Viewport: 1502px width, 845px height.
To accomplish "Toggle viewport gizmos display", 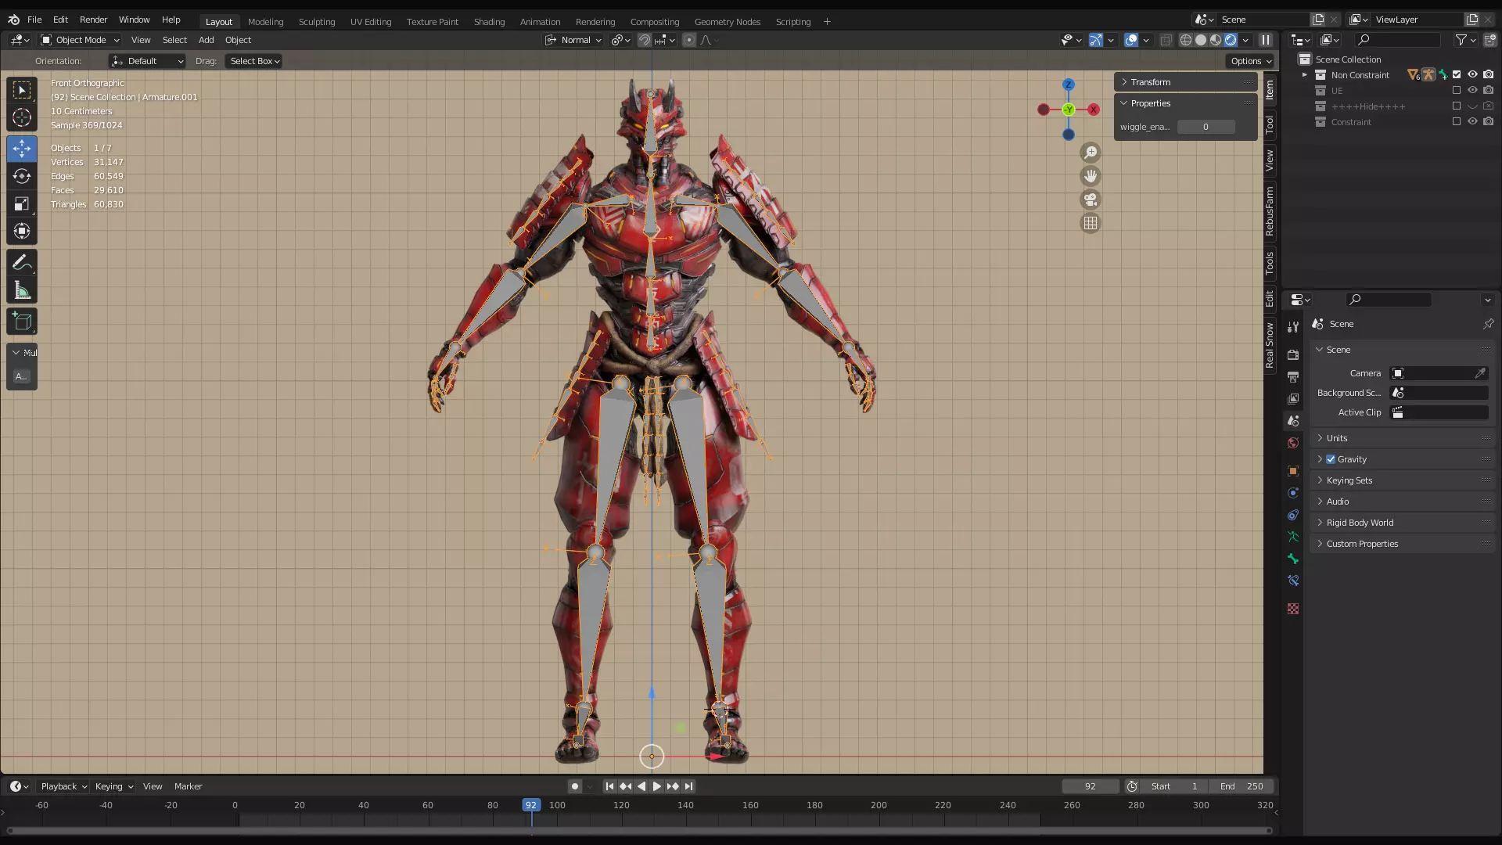I will (x=1096, y=40).
